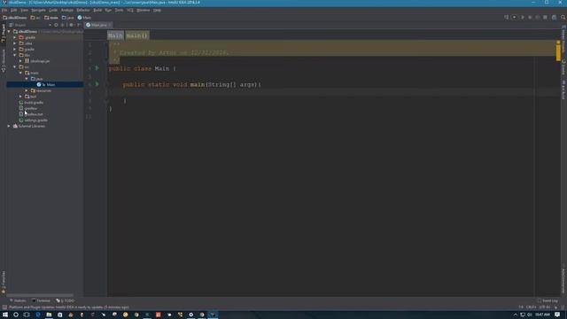Click the Debug button in toolbar

coord(530,18)
